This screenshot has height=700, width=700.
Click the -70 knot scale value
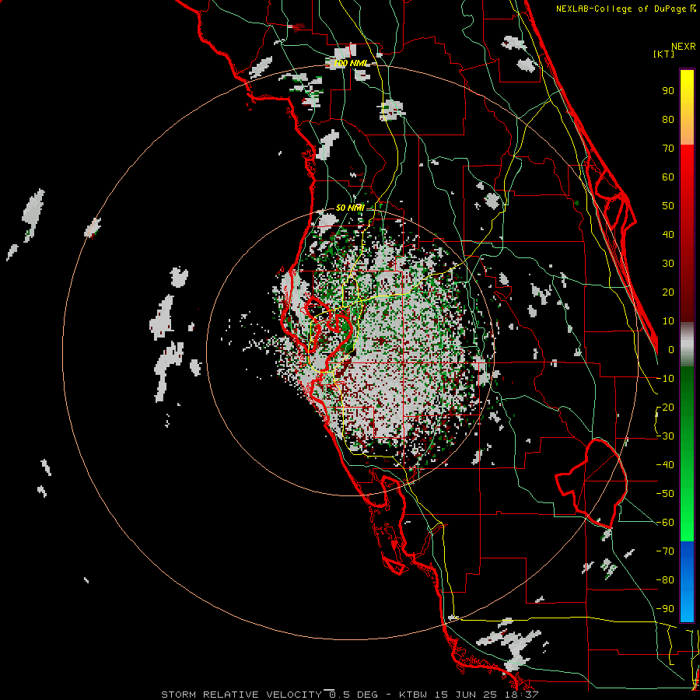pyautogui.click(x=665, y=551)
